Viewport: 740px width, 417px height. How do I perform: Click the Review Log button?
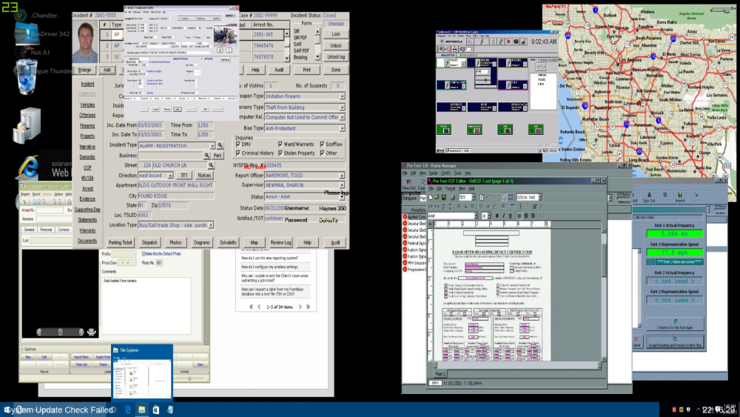coord(280,242)
